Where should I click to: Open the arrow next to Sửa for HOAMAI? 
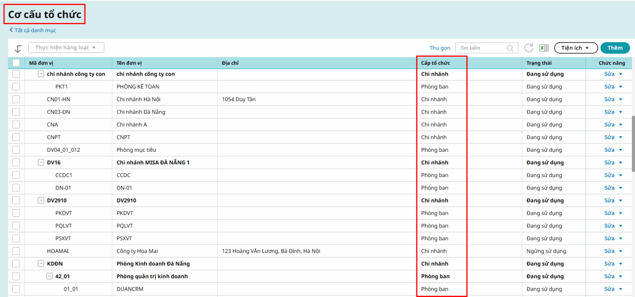pos(621,251)
